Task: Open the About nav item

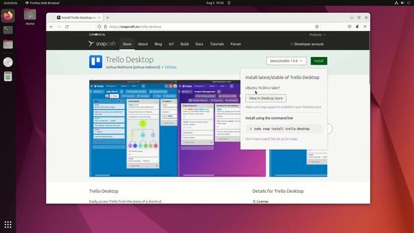Action: (x=143, y=44)
